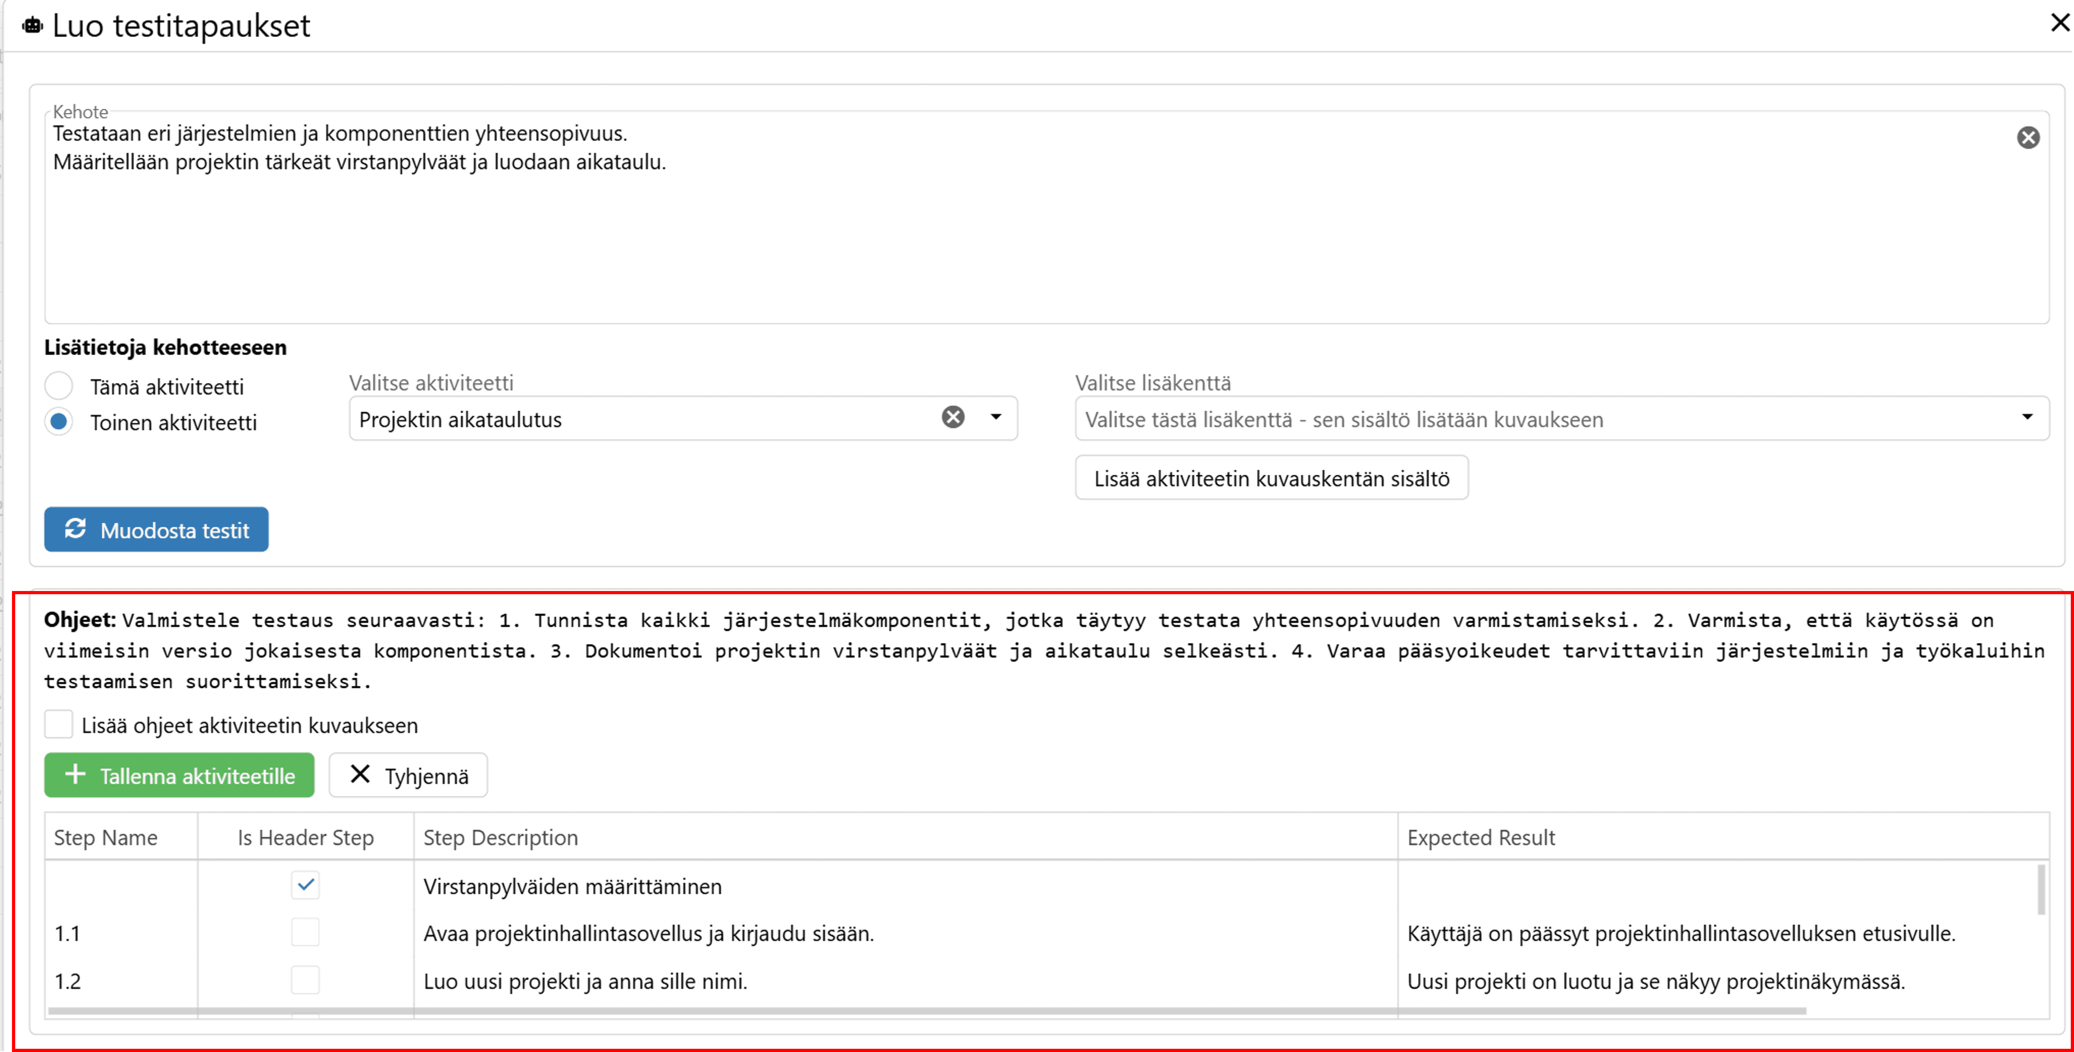Check Is Header Step for step 1.2
This screenshot has height=1052, width=2074.
coord(305,981)
